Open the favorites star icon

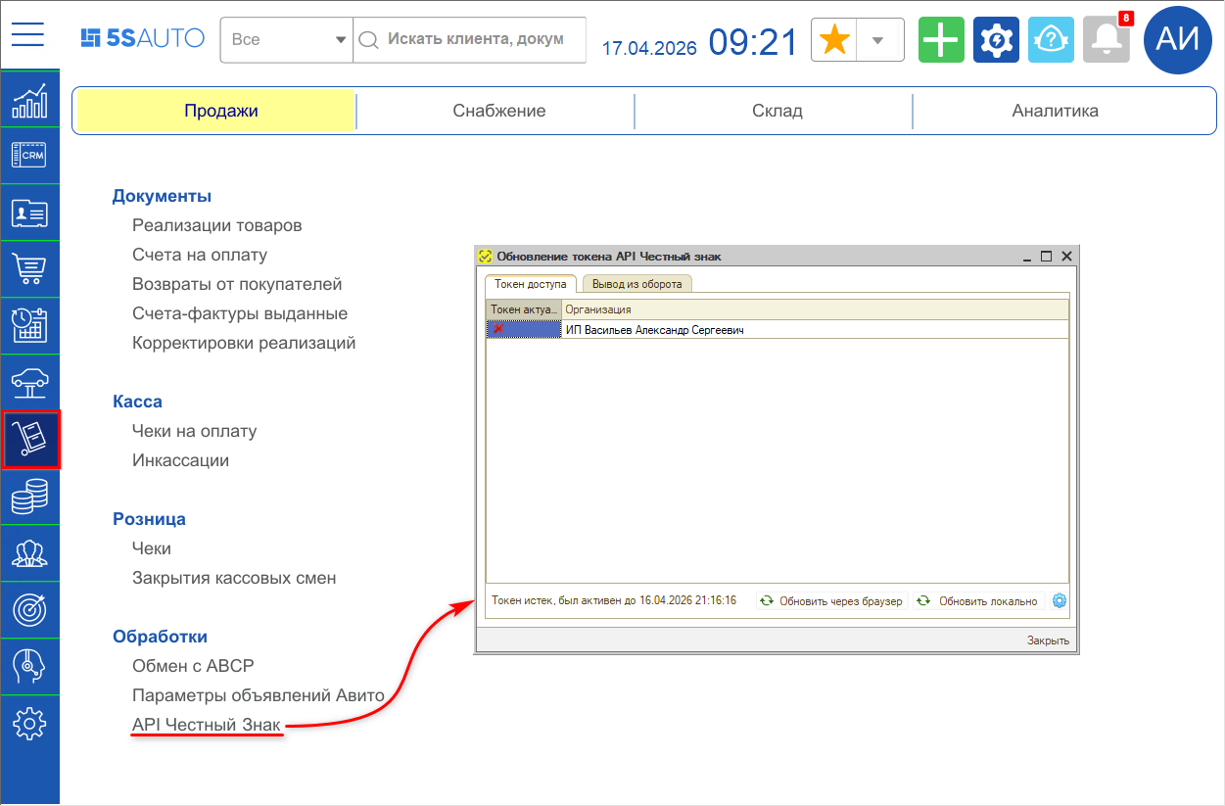(834, 40)
